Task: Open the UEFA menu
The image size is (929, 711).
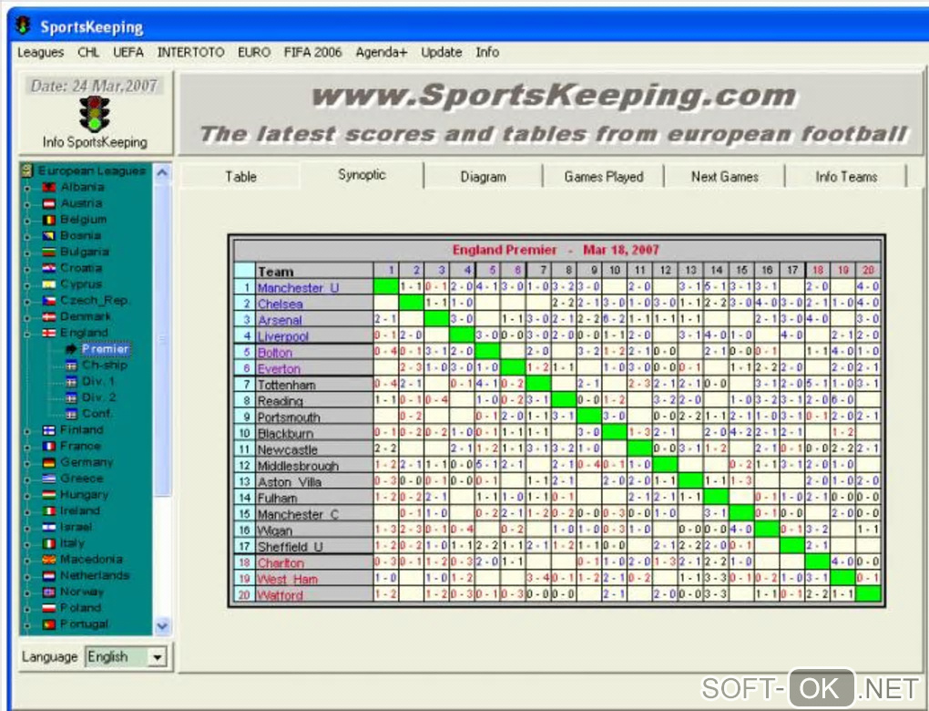Action: [x=128, y=52]
